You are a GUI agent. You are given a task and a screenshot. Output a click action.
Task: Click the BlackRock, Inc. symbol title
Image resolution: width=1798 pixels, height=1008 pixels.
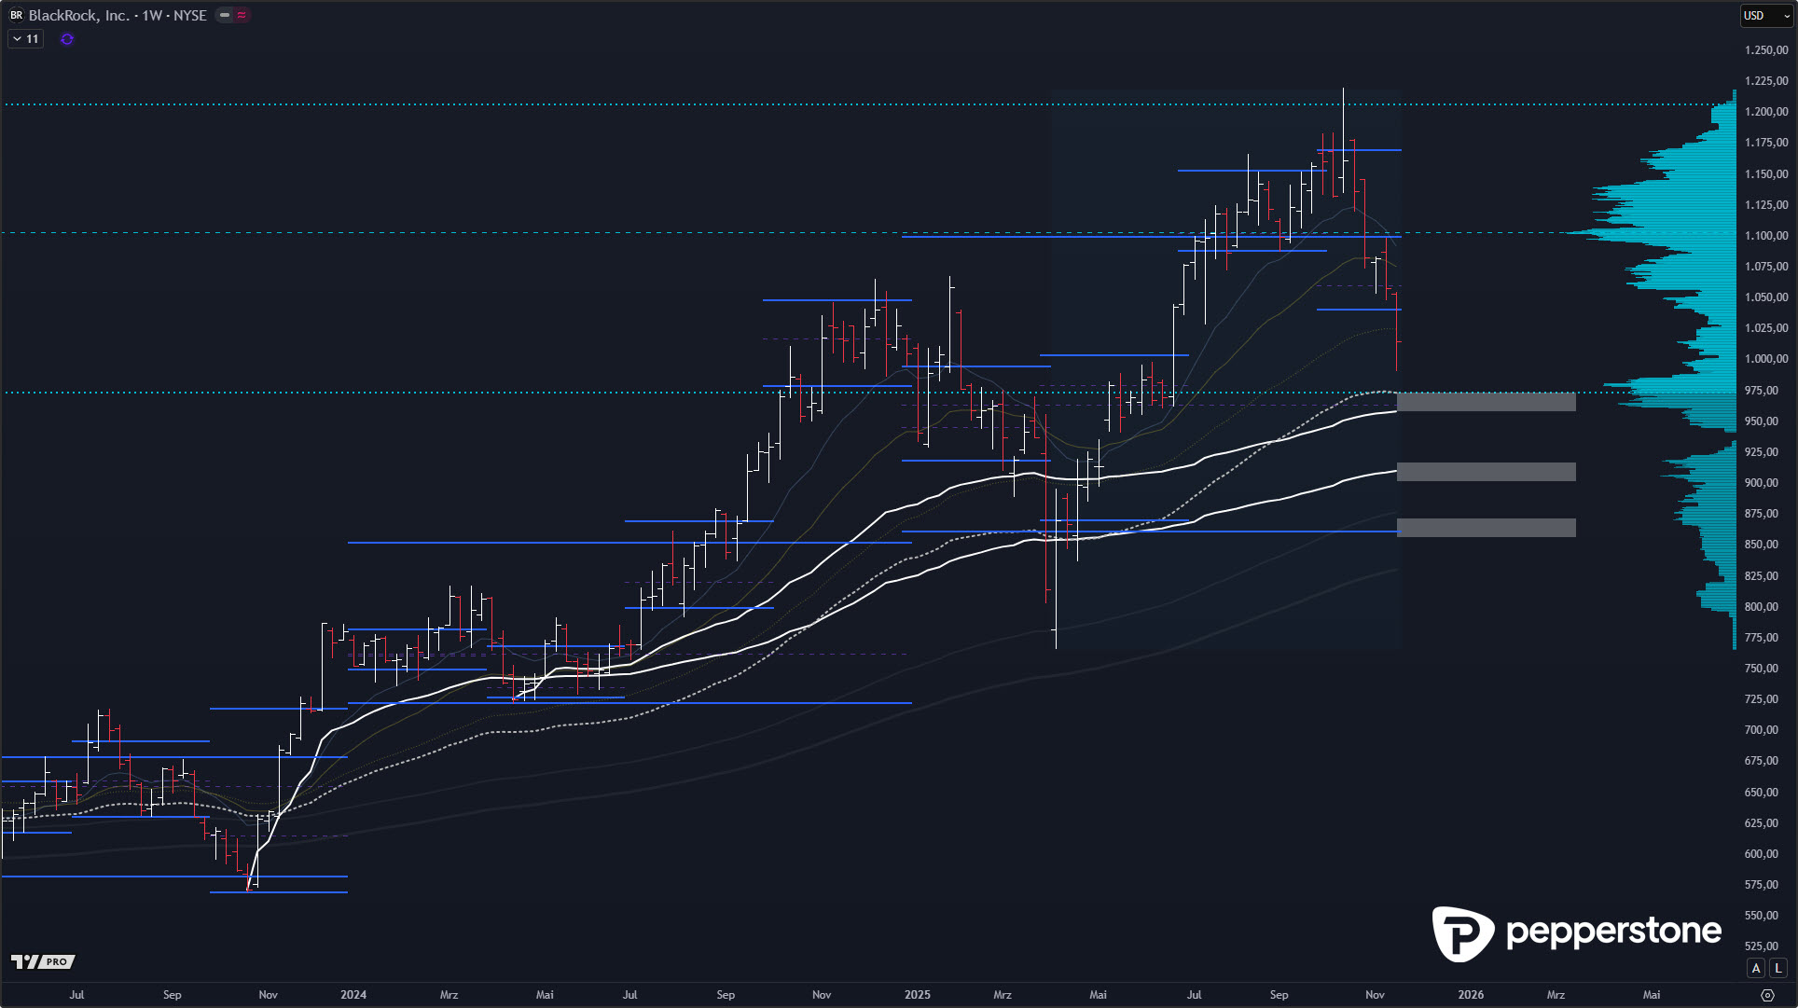tap(78, 15)
